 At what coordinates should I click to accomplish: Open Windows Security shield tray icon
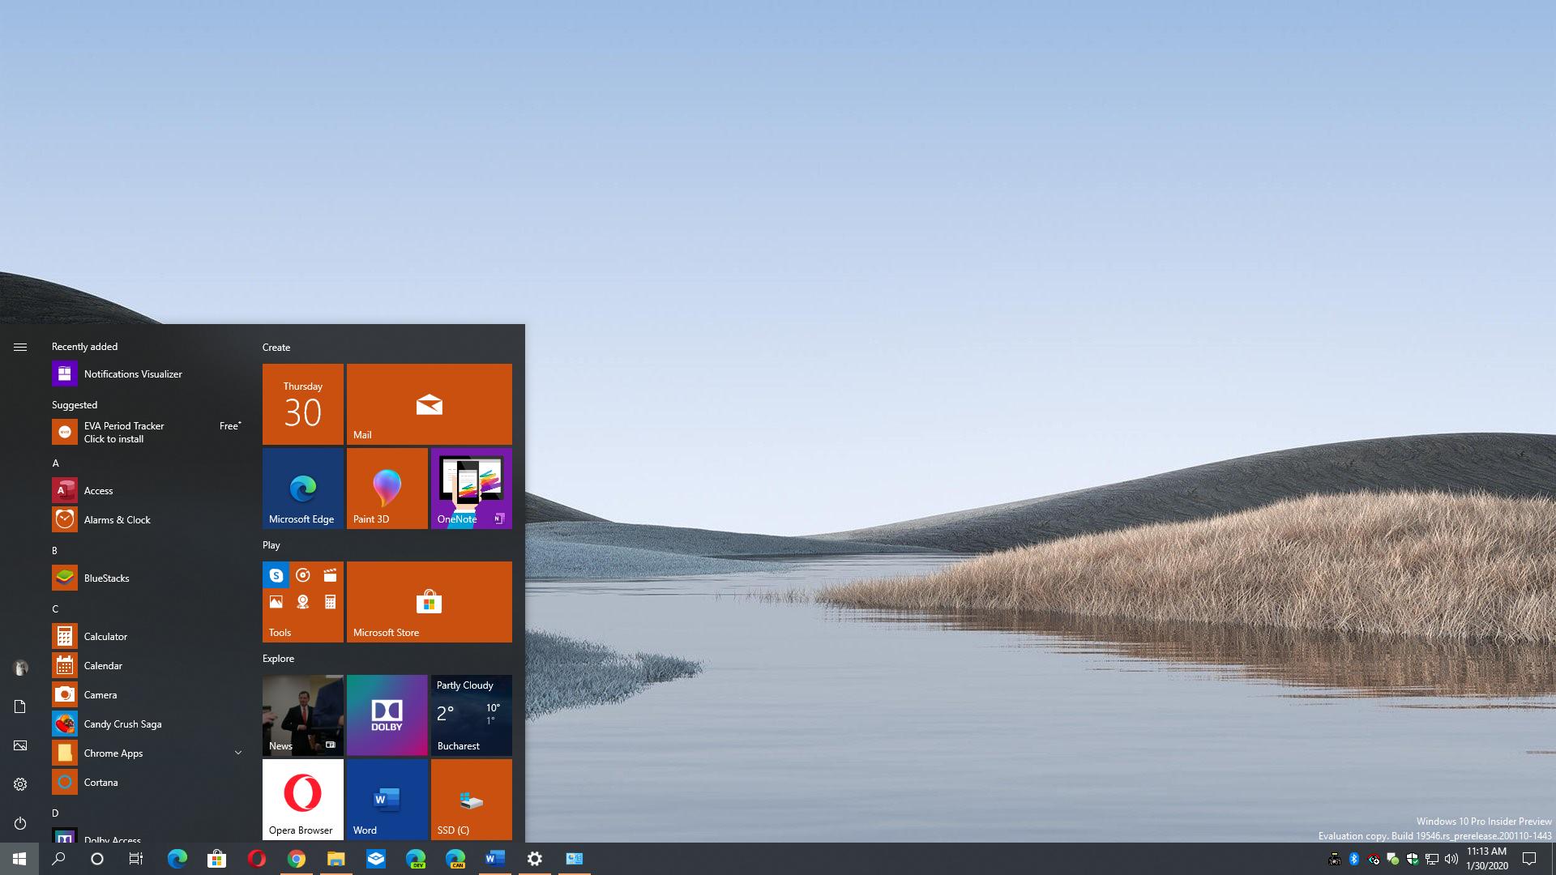(x=1413, y=859)
